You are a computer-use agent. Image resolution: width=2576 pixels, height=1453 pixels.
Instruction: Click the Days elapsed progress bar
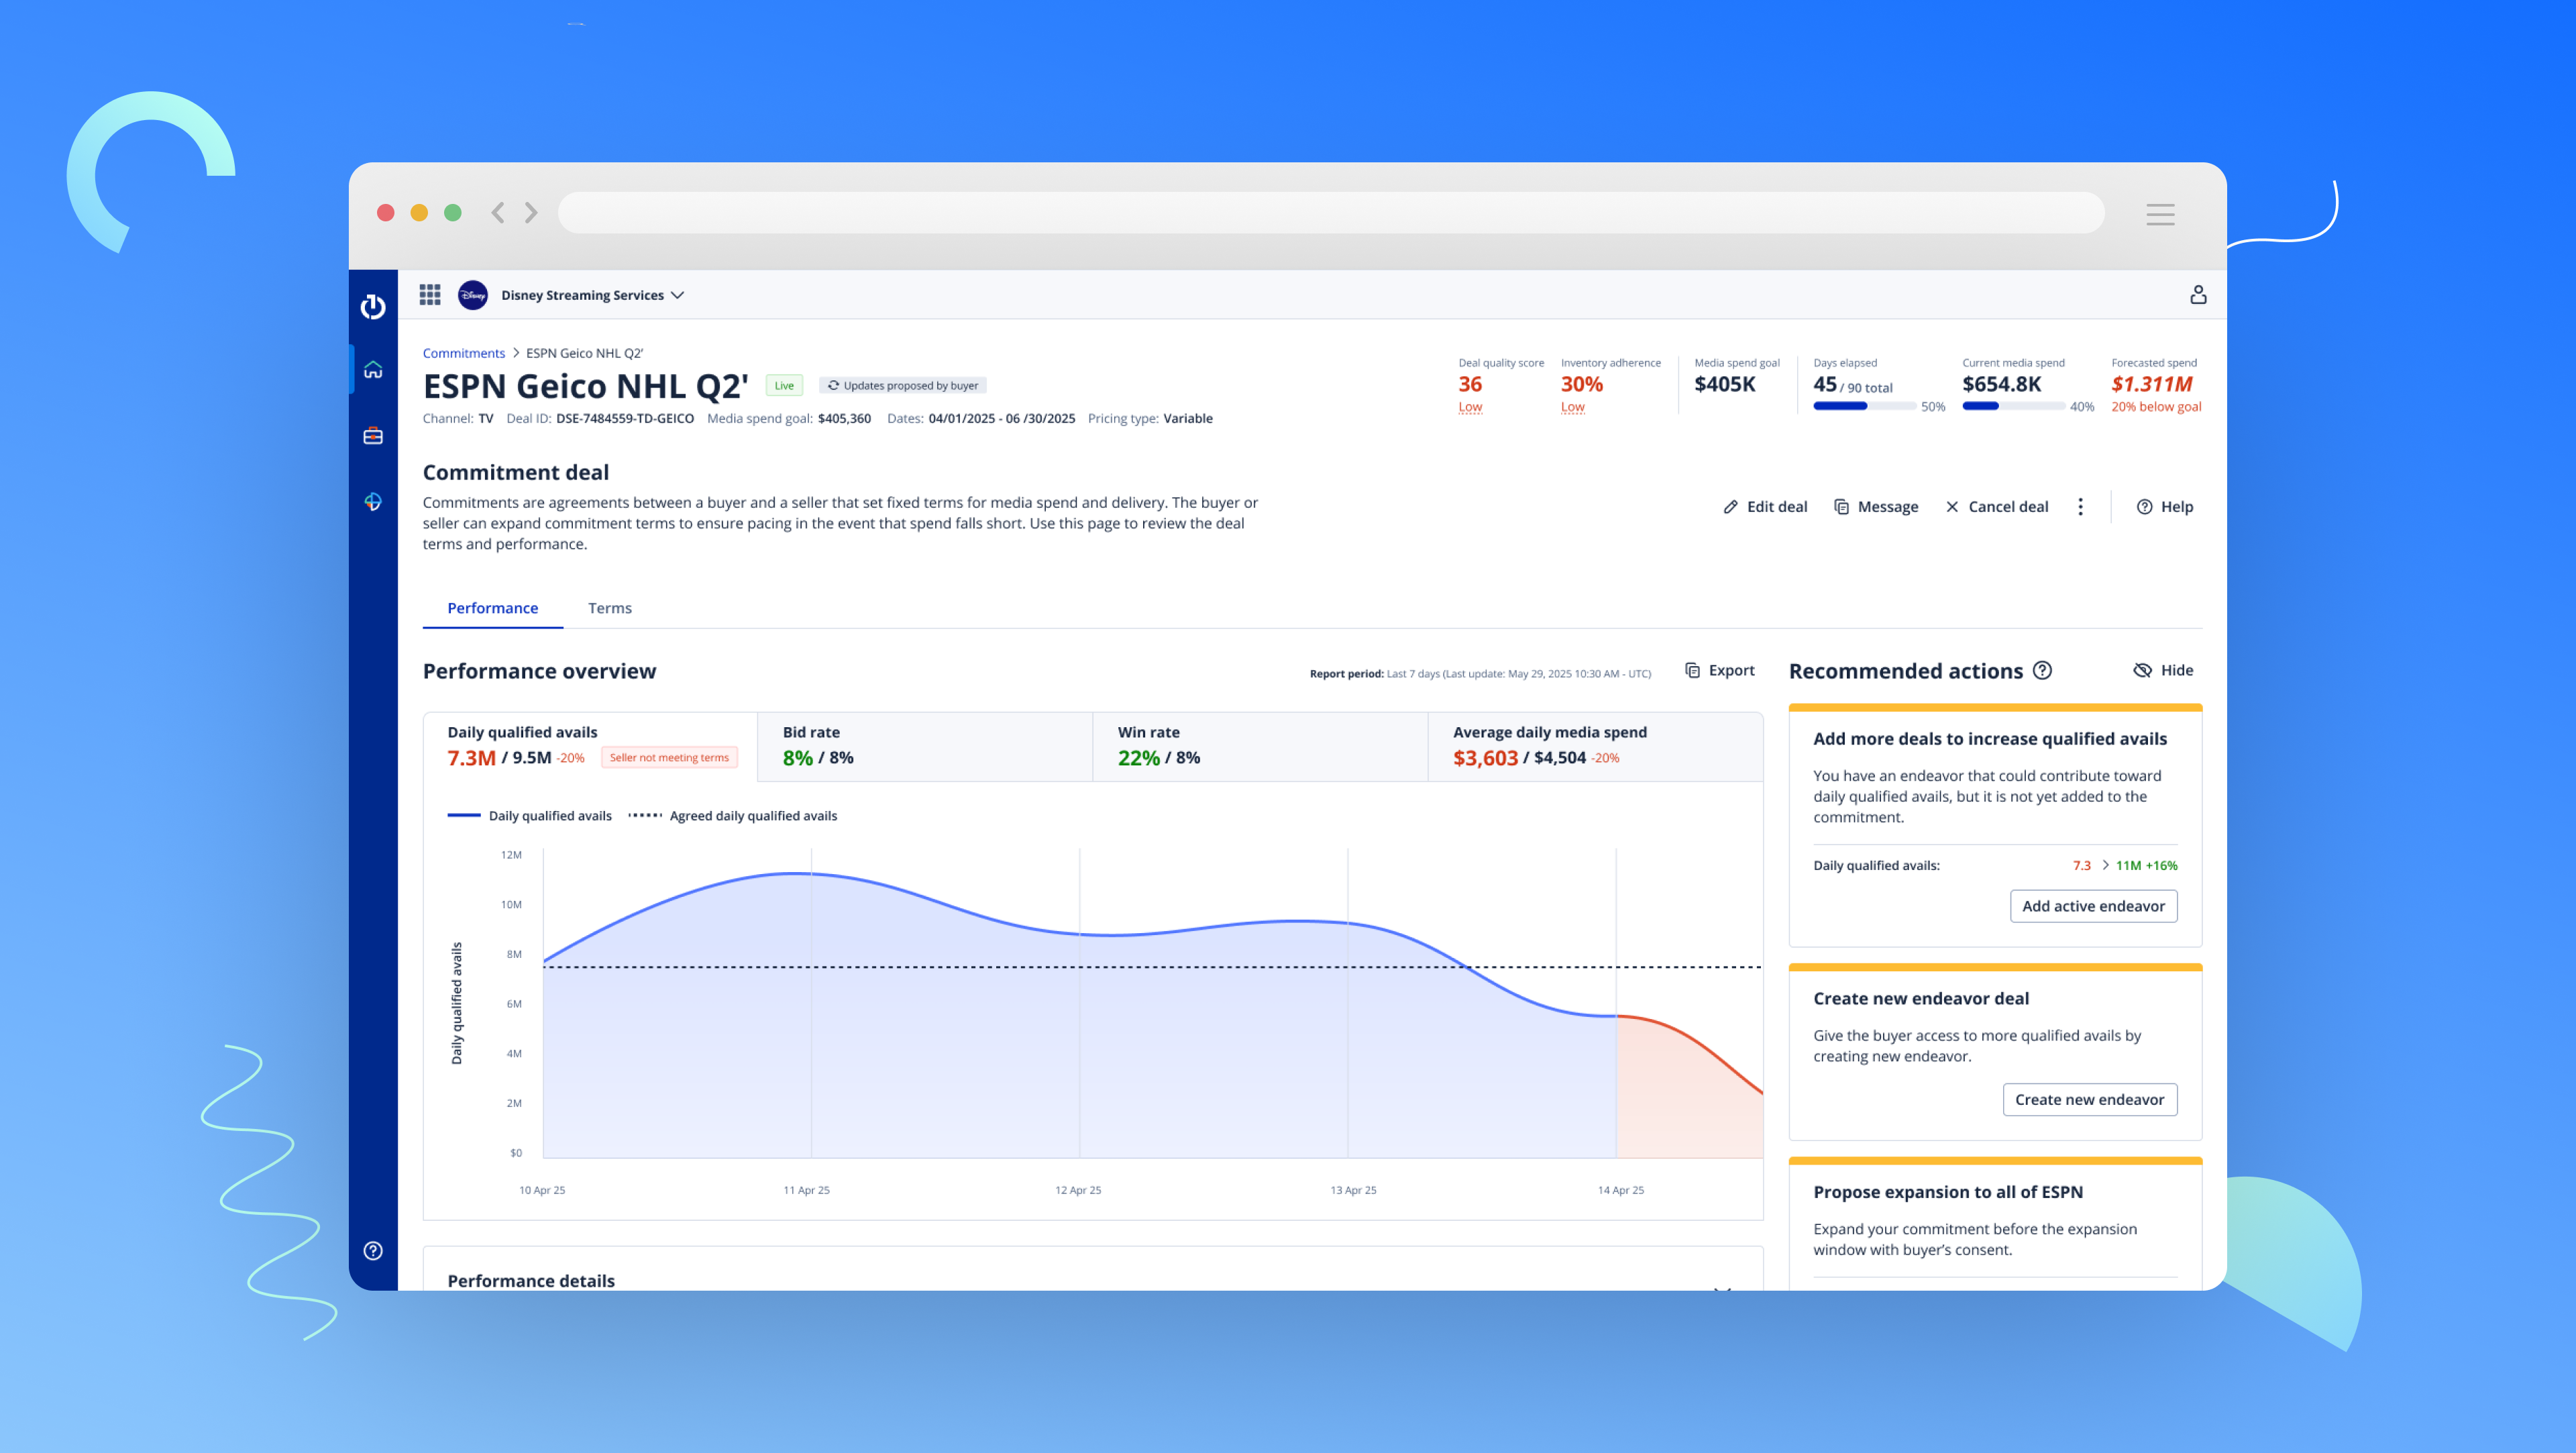click(1864, 407)
